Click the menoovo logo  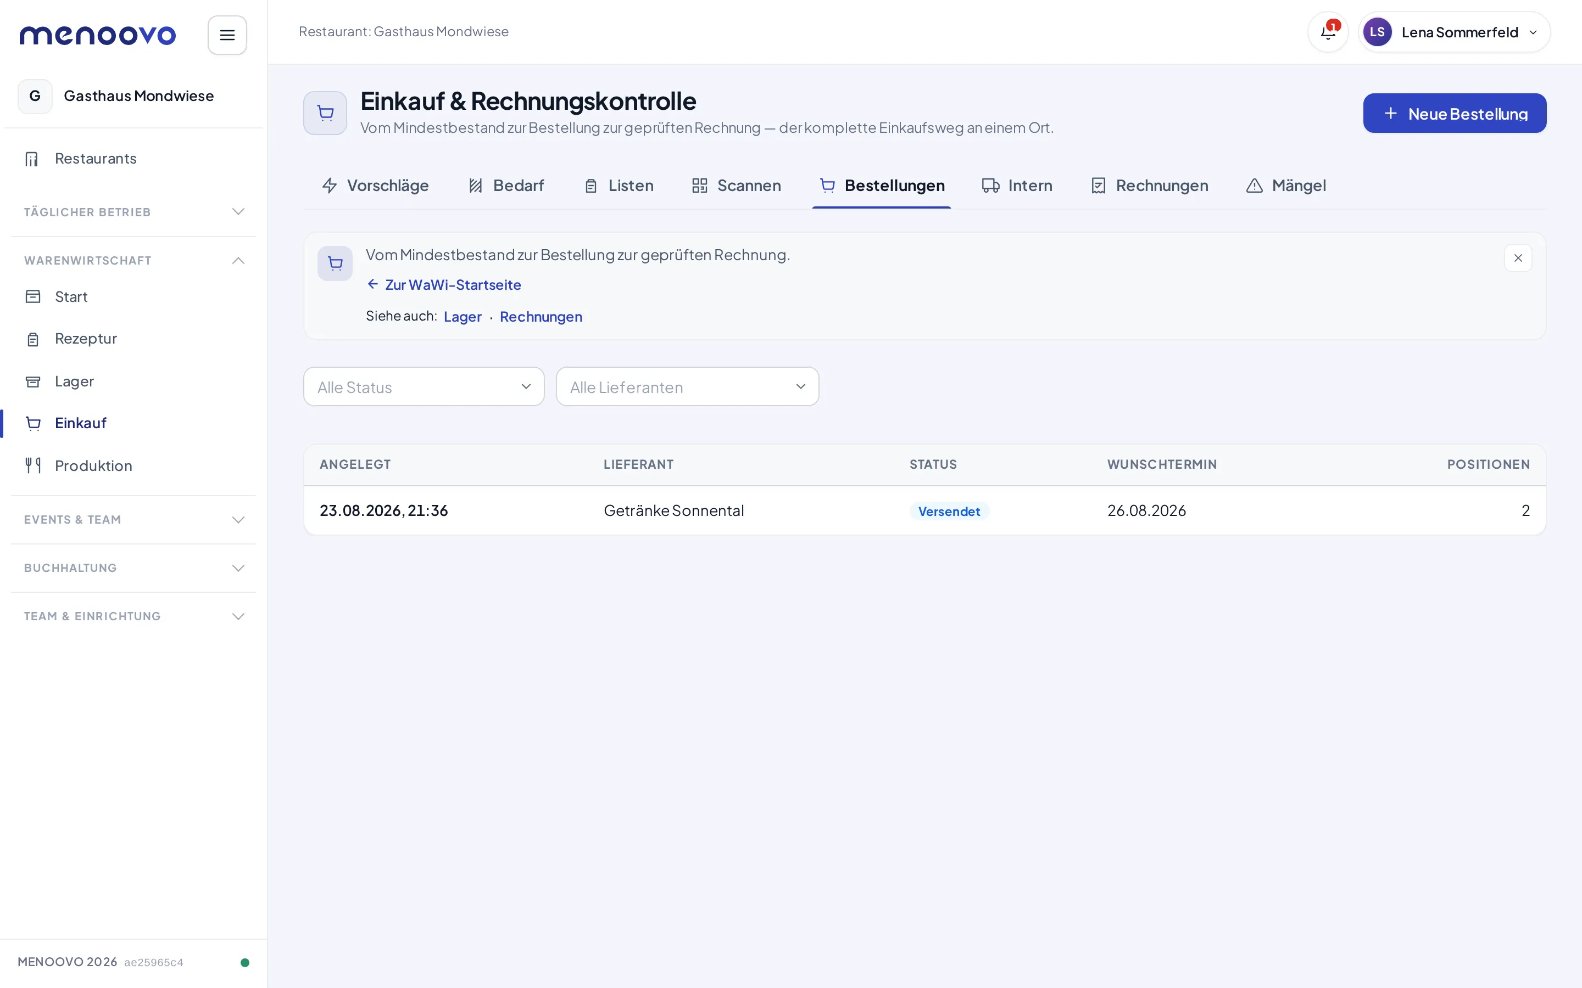[97, 35]
